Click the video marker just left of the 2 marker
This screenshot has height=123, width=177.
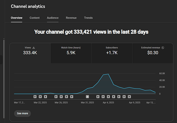[x=72, y=97]
